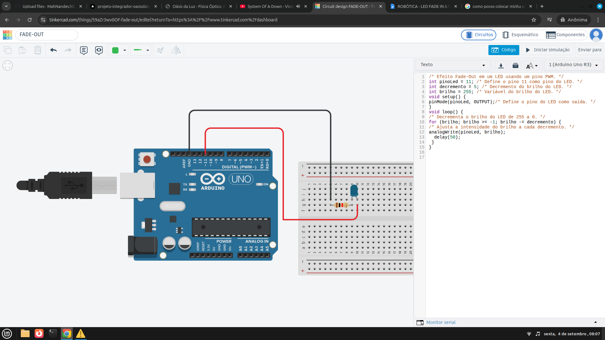The image size is (605, 340).
Task: Edit the FADE-OUT project name field
Action: tap(47, 35)
